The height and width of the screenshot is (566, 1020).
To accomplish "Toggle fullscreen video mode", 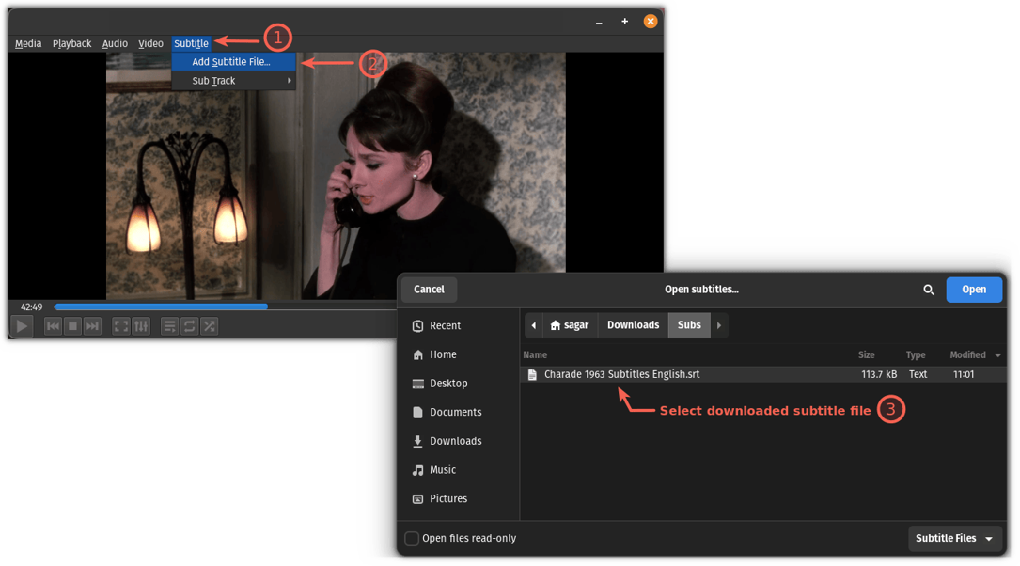I will point(121,326).
